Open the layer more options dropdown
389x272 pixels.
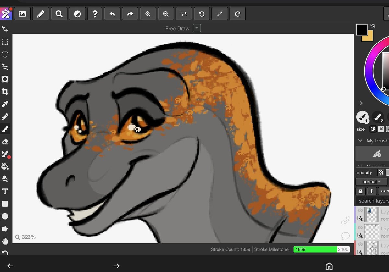pyautogui.click(x=383, y=191)
